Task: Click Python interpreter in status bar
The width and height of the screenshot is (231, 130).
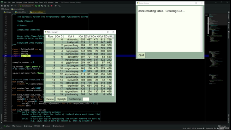Action: pyautogui.click(x=209, y=129)
